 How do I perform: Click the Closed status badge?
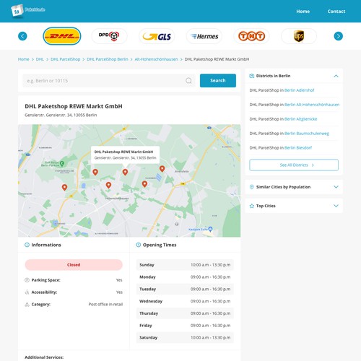point(74,265)
